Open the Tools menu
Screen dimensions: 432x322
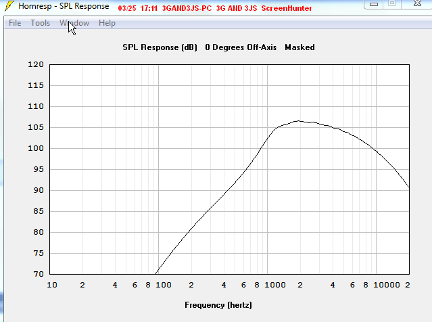point(40,23)
